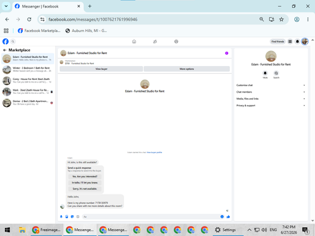The width and height of the screenshot is (315, 236).
Task: Open a new browser tab
Action: point(89,6)
